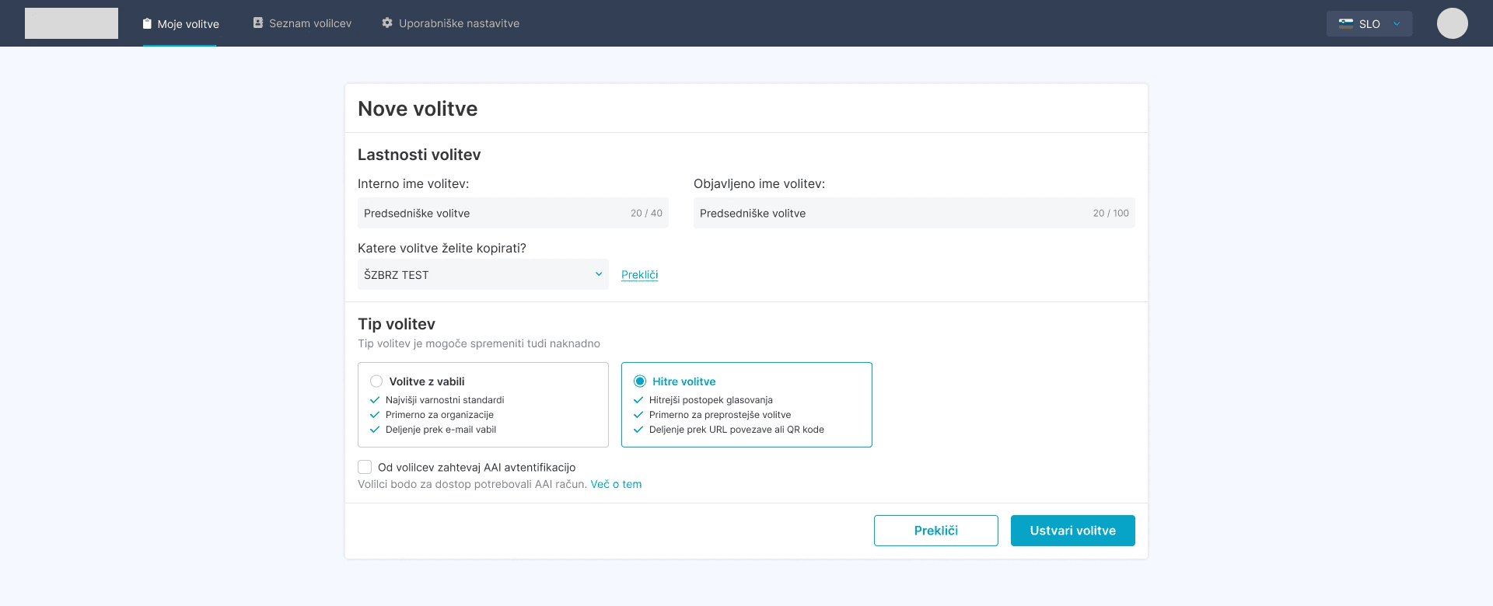The width and height of the screenshot is (1493, 606).
Task: Select the Hitre volitve radio button
Action: (640, 381)
